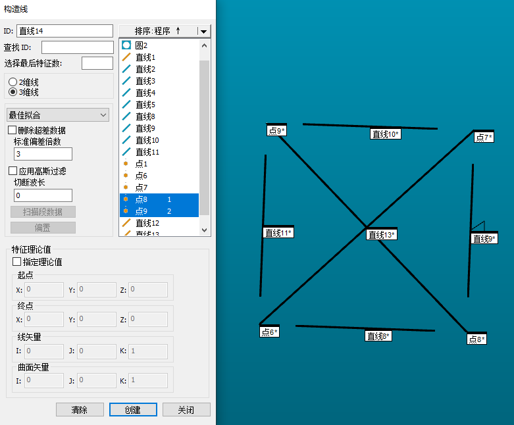Click the point icon next to 点1

pos(126,164)
